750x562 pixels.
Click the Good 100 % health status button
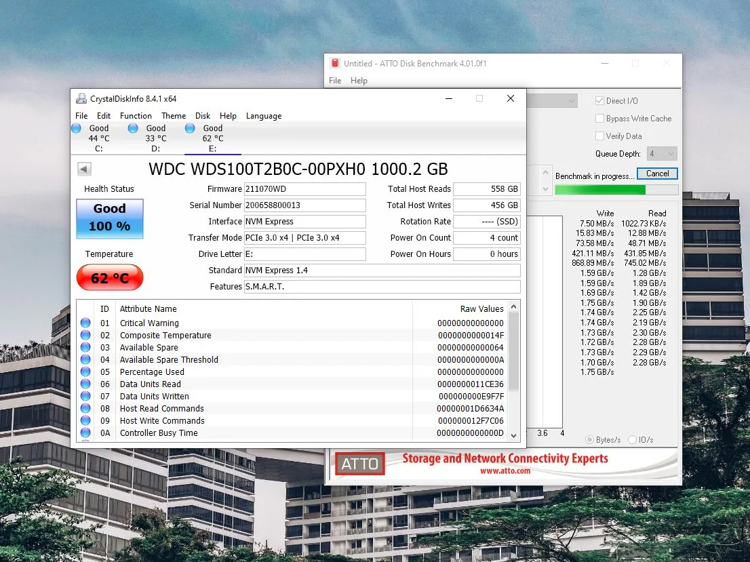pyautogui.click(x=110, y=219)
